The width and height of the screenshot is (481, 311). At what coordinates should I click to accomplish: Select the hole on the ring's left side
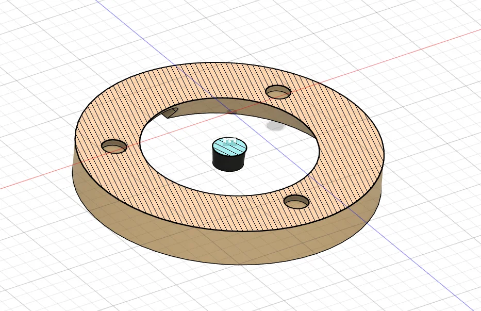click(x=114, y=146)
